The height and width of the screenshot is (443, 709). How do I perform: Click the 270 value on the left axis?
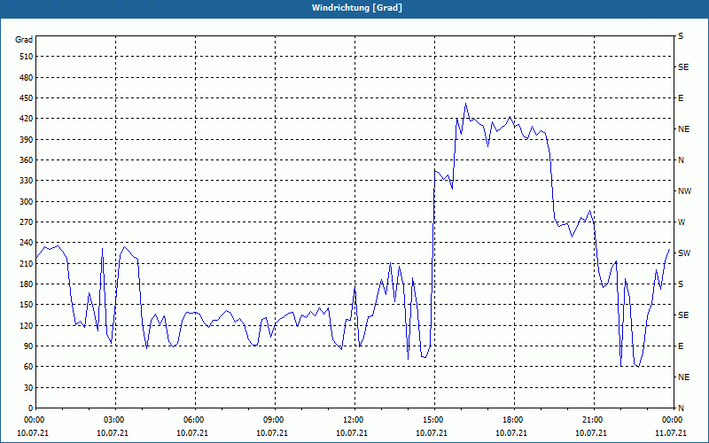(x=27, y=222)
